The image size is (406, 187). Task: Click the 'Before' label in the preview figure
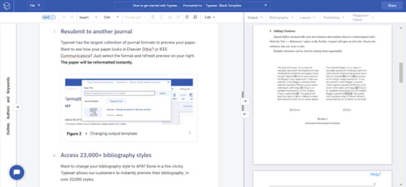295,109
